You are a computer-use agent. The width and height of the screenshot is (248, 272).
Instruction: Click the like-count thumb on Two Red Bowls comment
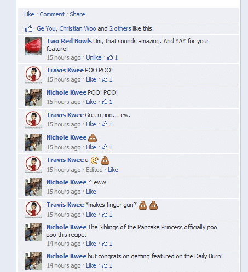coord(112,57)
